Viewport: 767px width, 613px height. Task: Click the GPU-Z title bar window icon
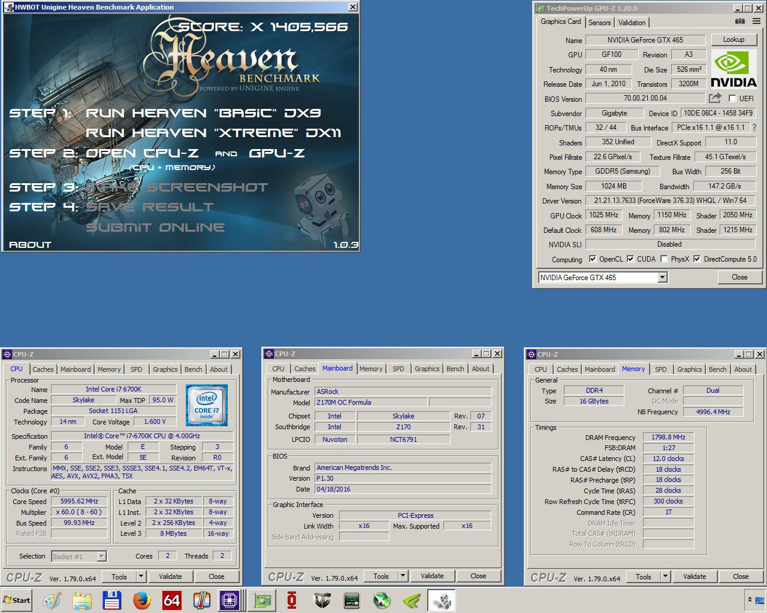540,8
